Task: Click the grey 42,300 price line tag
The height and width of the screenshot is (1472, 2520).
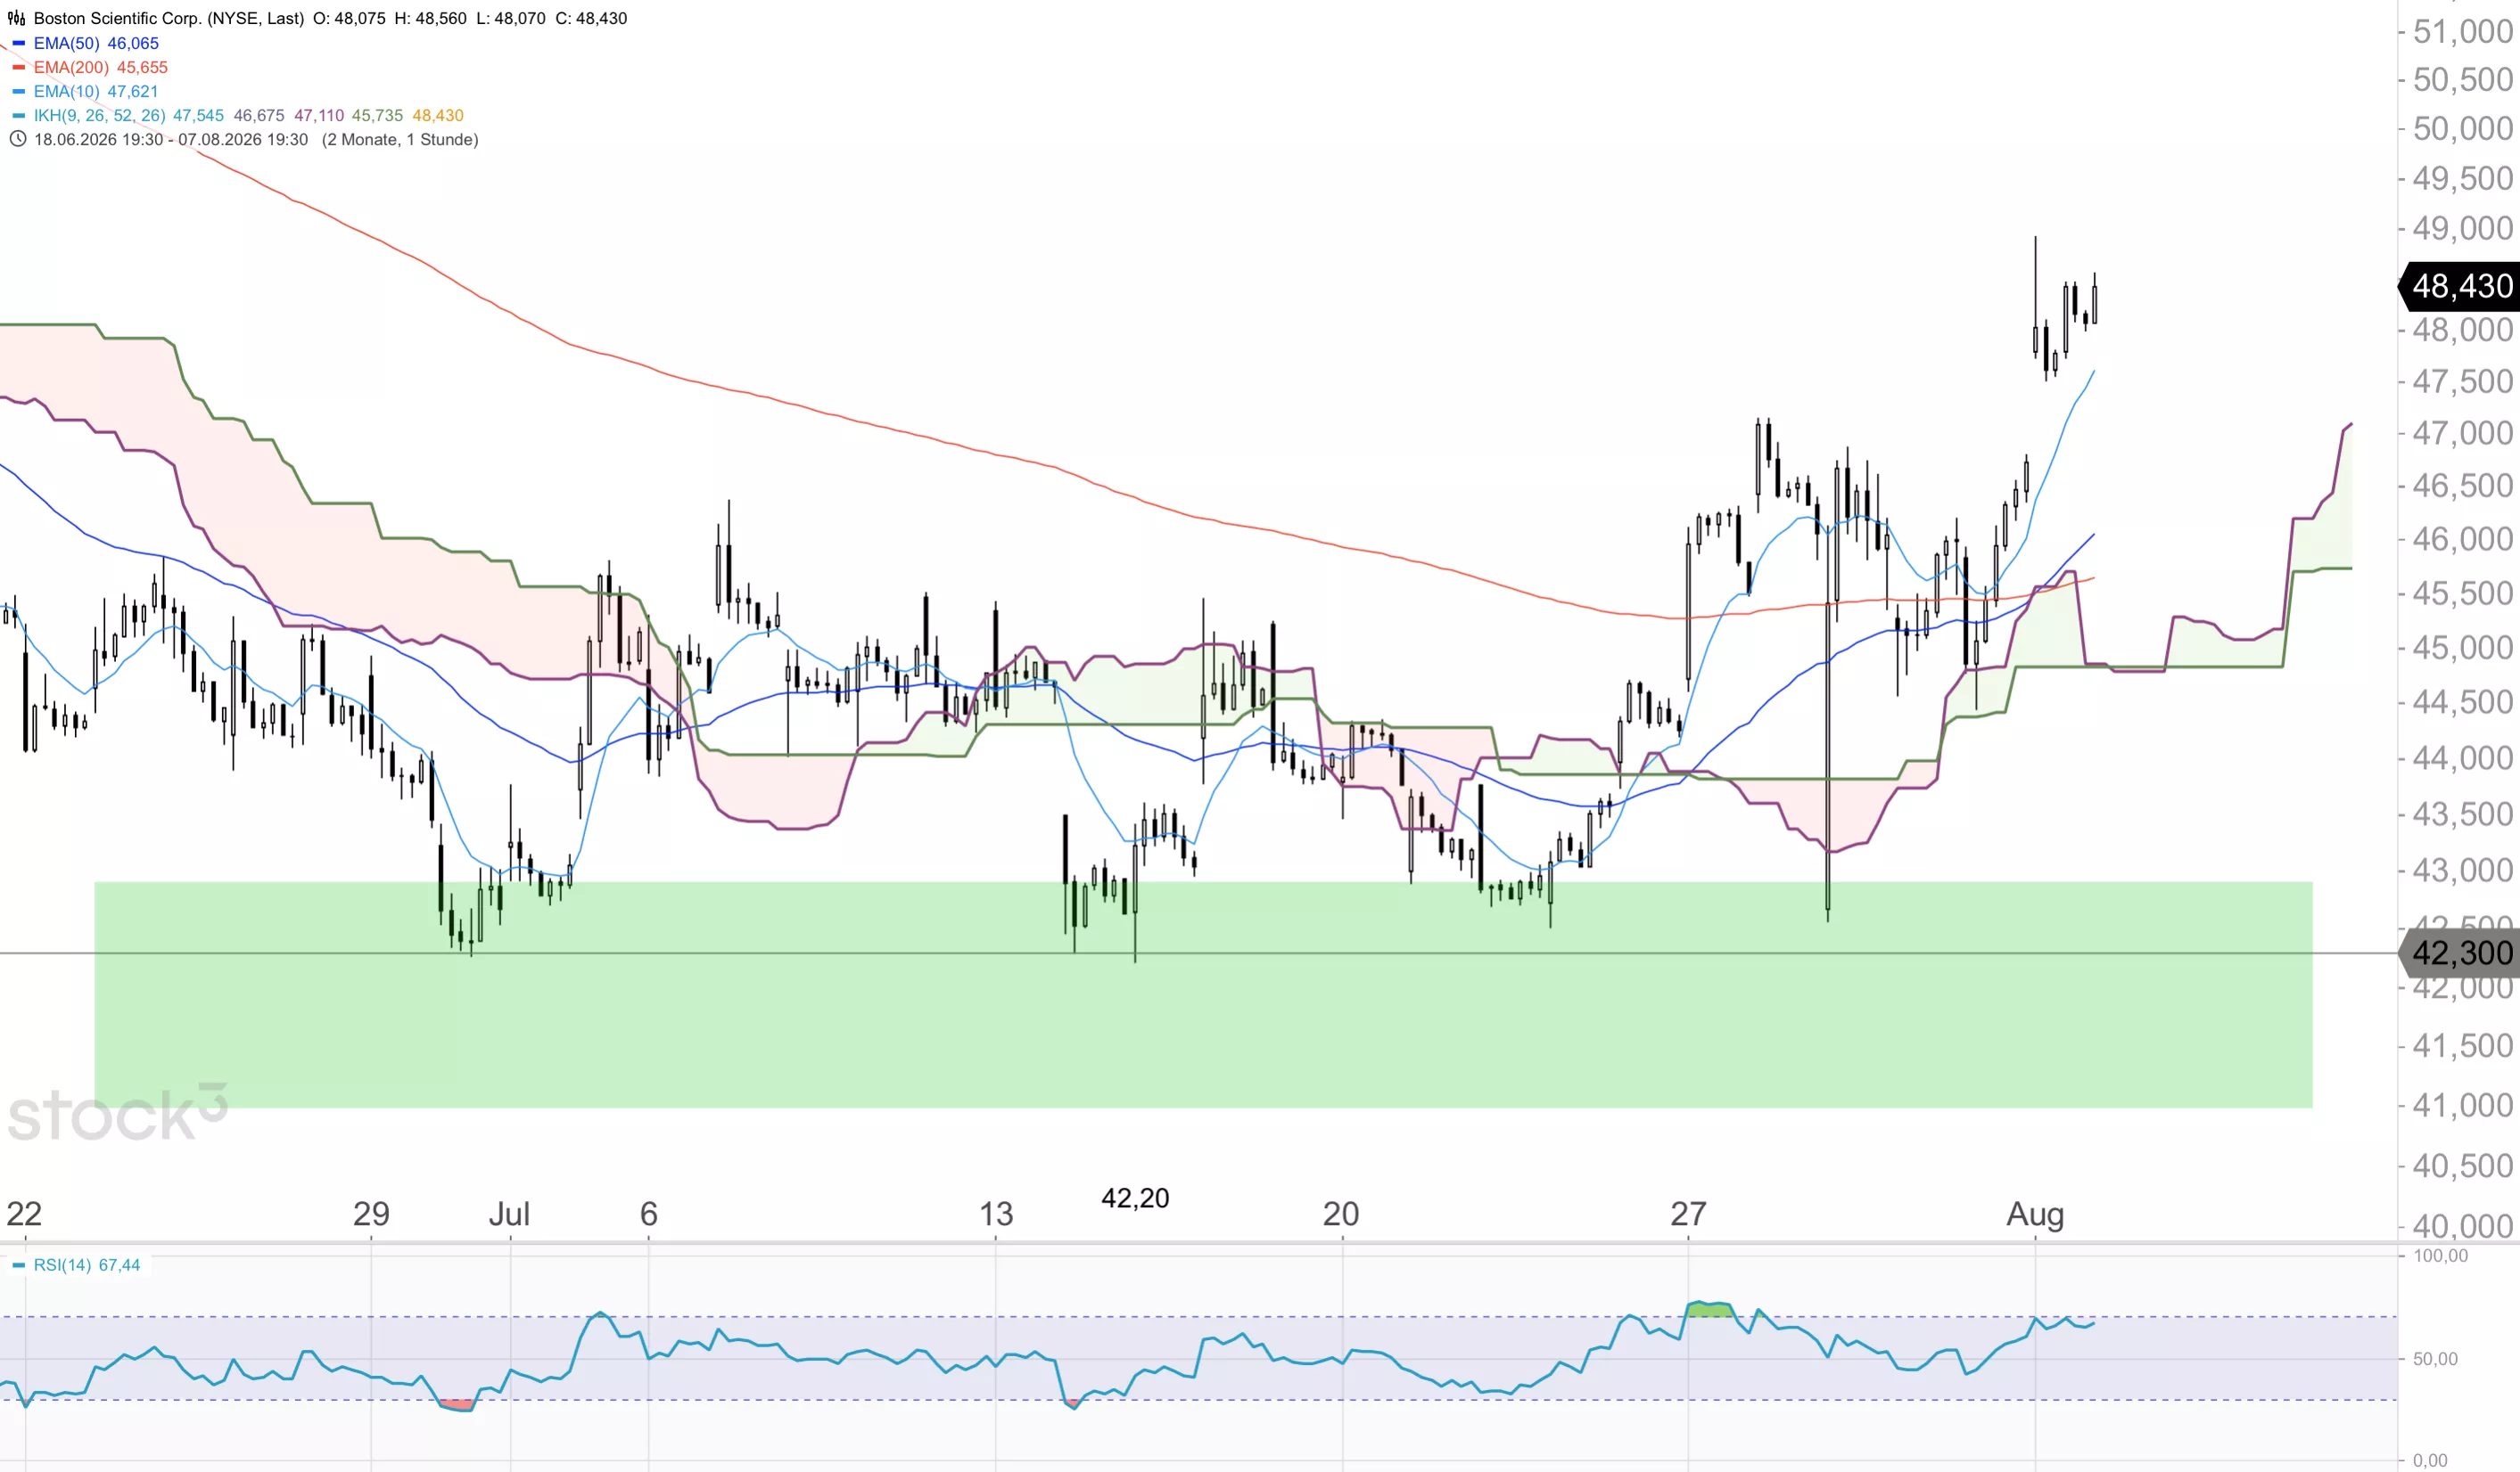Action: (x=2459, y=953)
